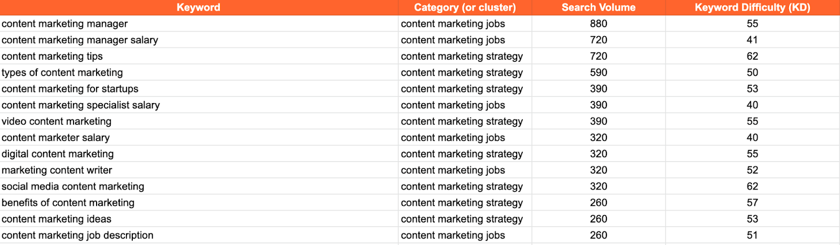Select the Keyword column header
Viewport: 840px width, 245px height.
pos(198,7)
